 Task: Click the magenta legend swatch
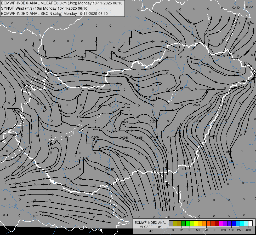[221, 224]
